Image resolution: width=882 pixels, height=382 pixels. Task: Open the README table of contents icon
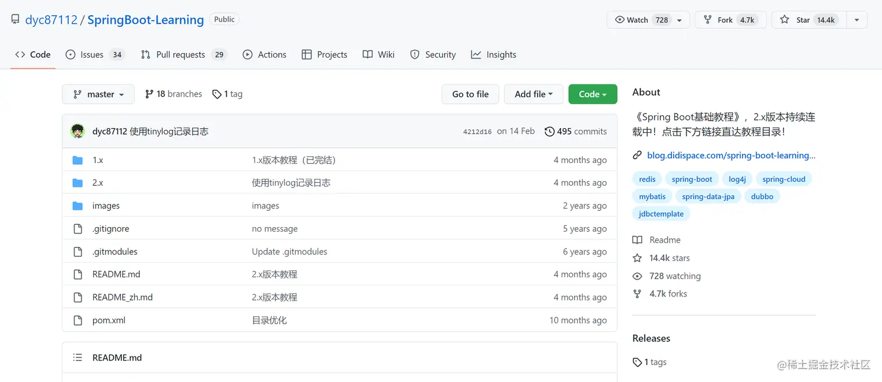click(77, 358)
